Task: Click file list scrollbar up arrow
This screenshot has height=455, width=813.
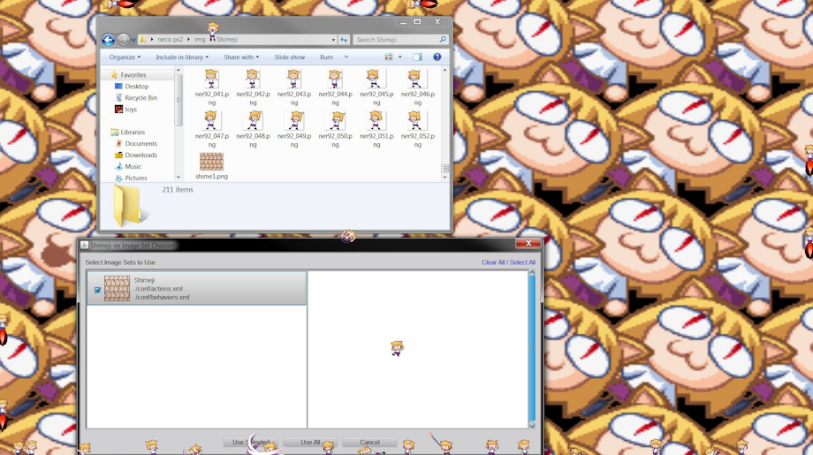Action: click(444, 70)
